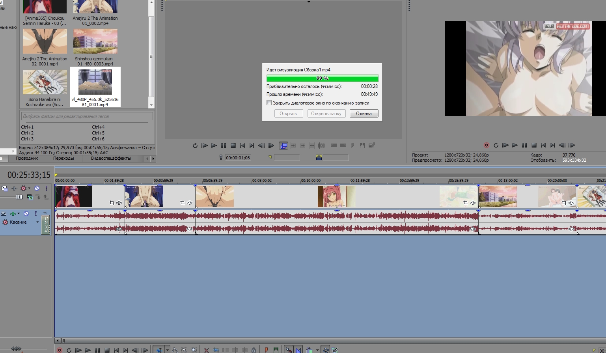Click the media bin scrollbar down arrow
Viewport: 606px width, 353px height.
tap(151, 105)
